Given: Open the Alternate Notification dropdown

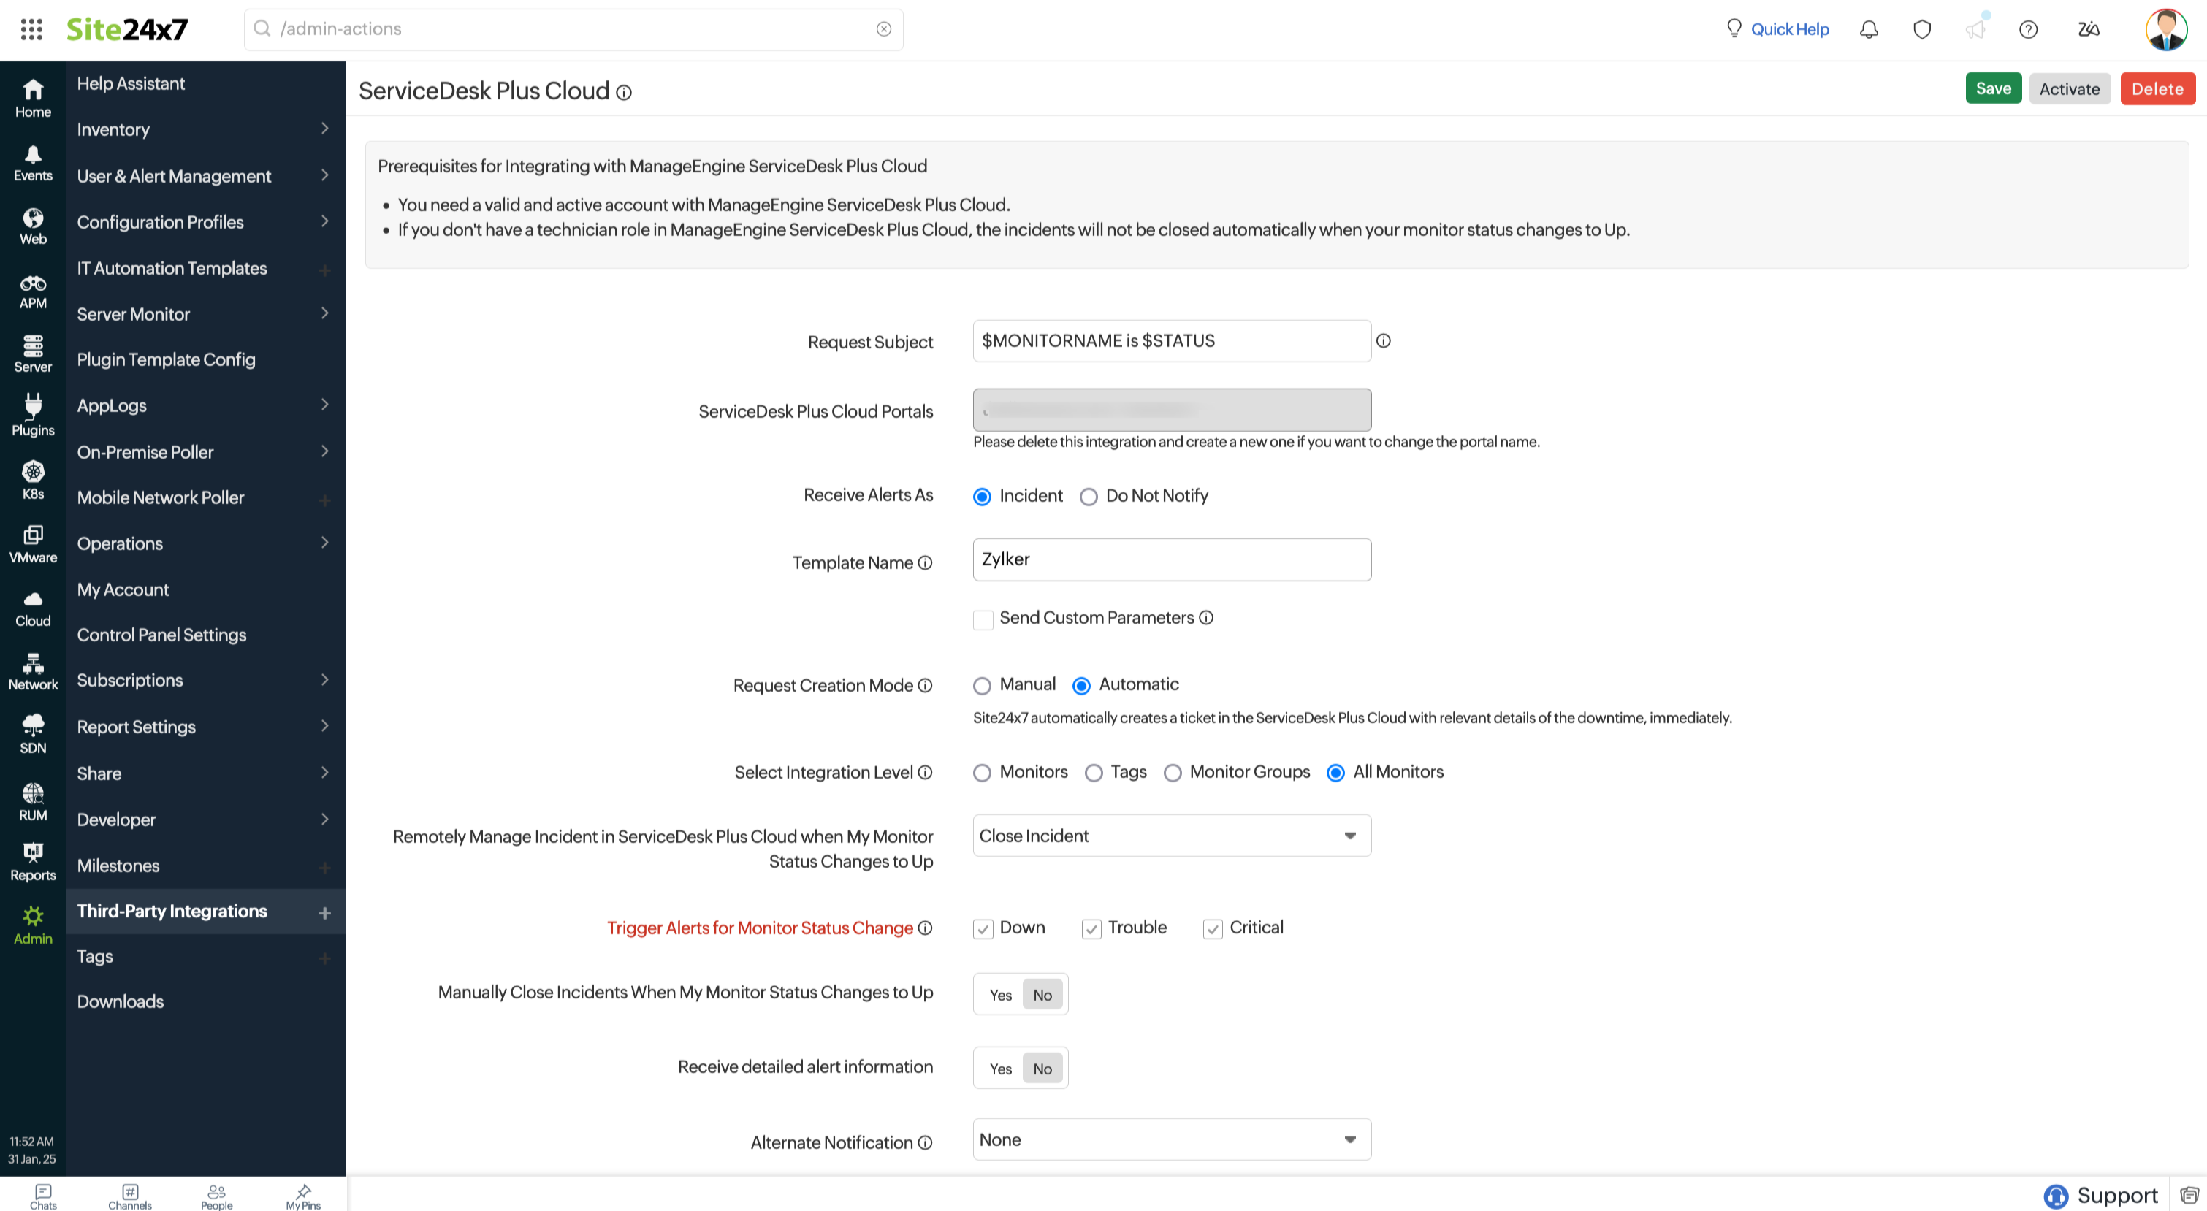Looking at the screenshot, I should [x=1171, y=1140].
